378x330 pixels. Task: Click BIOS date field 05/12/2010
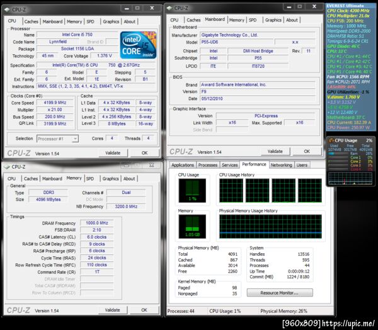tap(257, 99)
